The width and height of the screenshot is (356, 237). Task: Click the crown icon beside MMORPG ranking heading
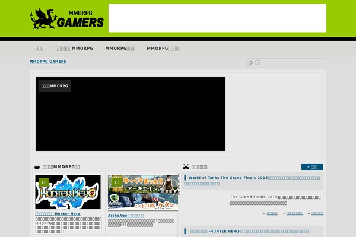[x=37, y=167]
